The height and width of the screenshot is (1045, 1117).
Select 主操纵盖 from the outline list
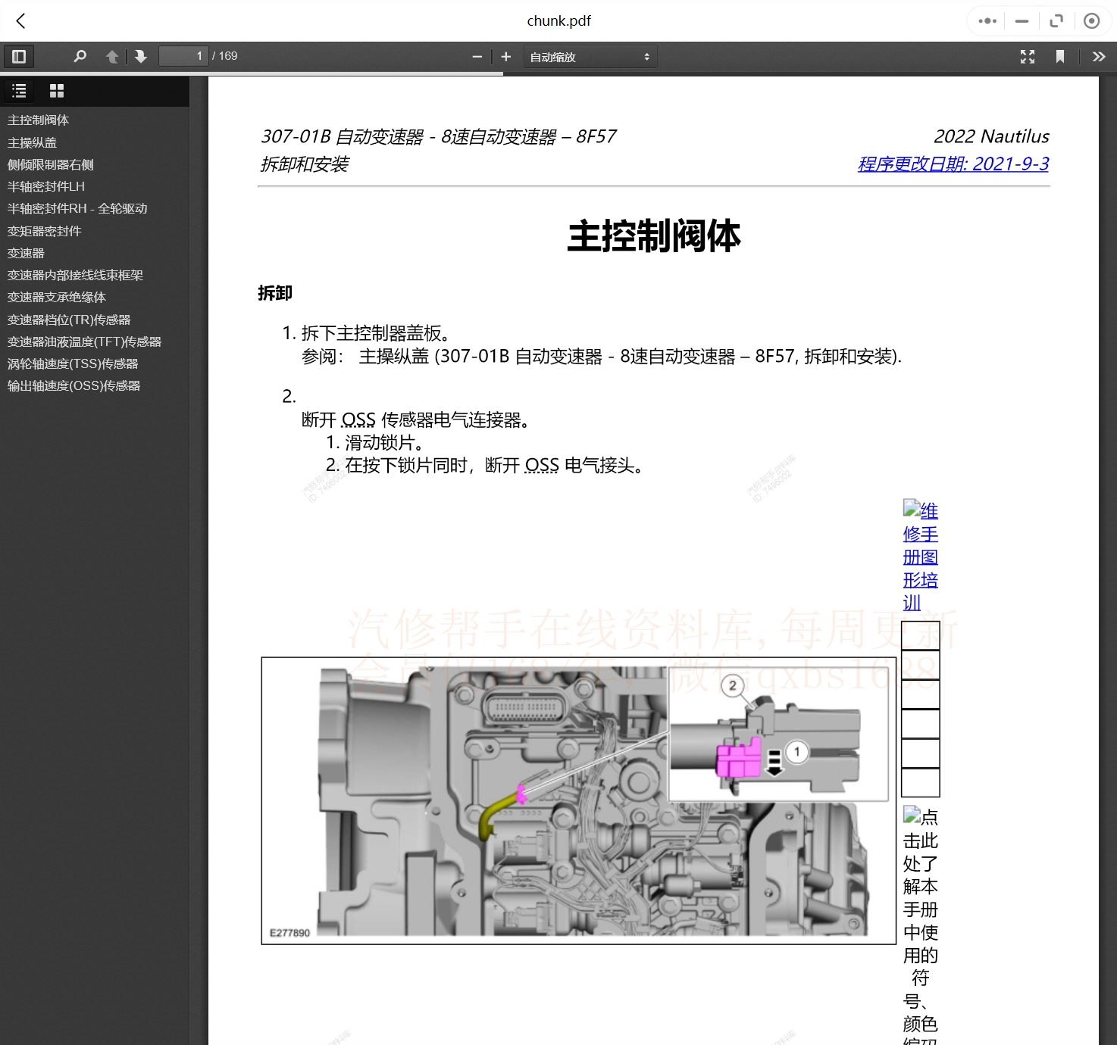[x=30, y=142]
